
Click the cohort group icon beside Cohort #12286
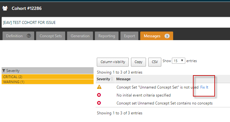(x=5, y=8)
